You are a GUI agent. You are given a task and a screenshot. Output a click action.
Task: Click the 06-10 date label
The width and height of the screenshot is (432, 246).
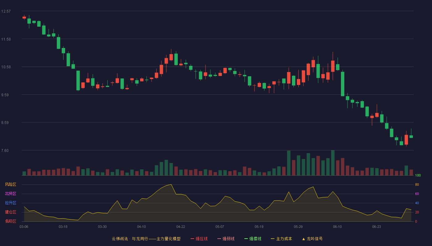(337, 227)
